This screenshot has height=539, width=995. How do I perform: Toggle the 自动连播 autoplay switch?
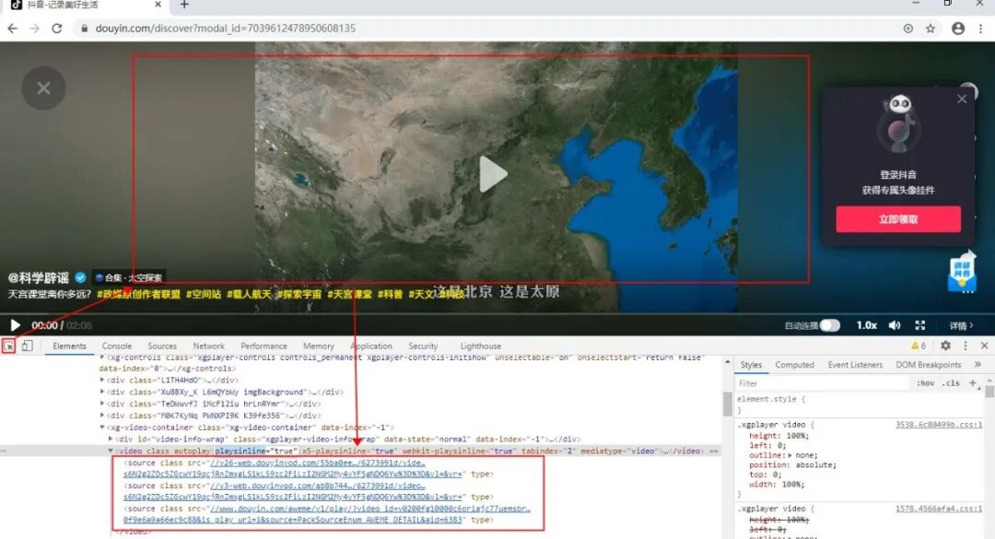(829, 325)
